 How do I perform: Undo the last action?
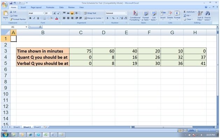pyautogui.click(x=15, y=3)
